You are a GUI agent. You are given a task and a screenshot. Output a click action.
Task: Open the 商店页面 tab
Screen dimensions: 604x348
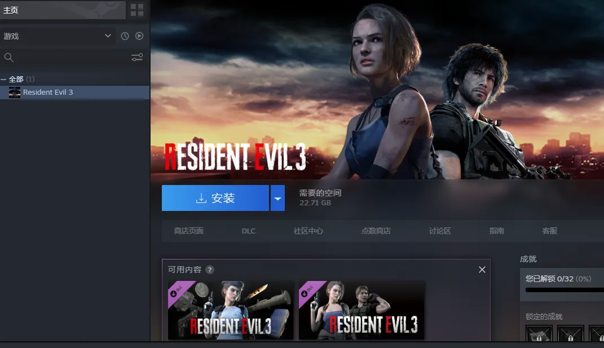point(189,231)
